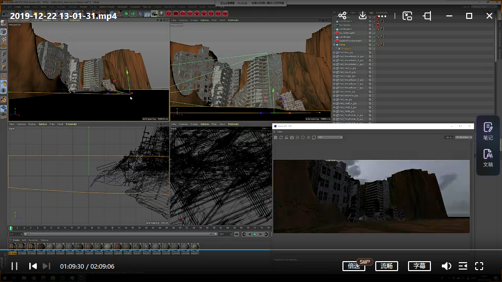
Task: Click the lock icon in Redshift RenderView
Action: (x=286, y=138)
